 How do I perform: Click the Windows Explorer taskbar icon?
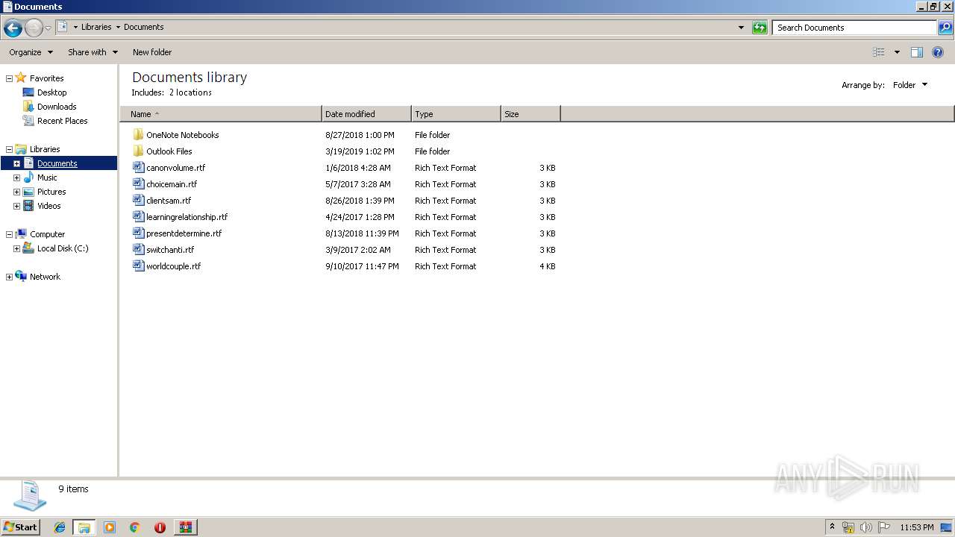(x=84, y=527)
